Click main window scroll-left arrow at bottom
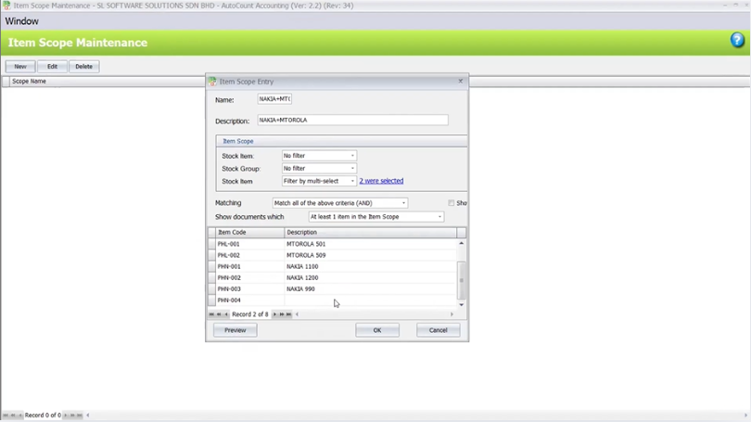The height and width of the screenshot is (422, 751). (88, 416)
